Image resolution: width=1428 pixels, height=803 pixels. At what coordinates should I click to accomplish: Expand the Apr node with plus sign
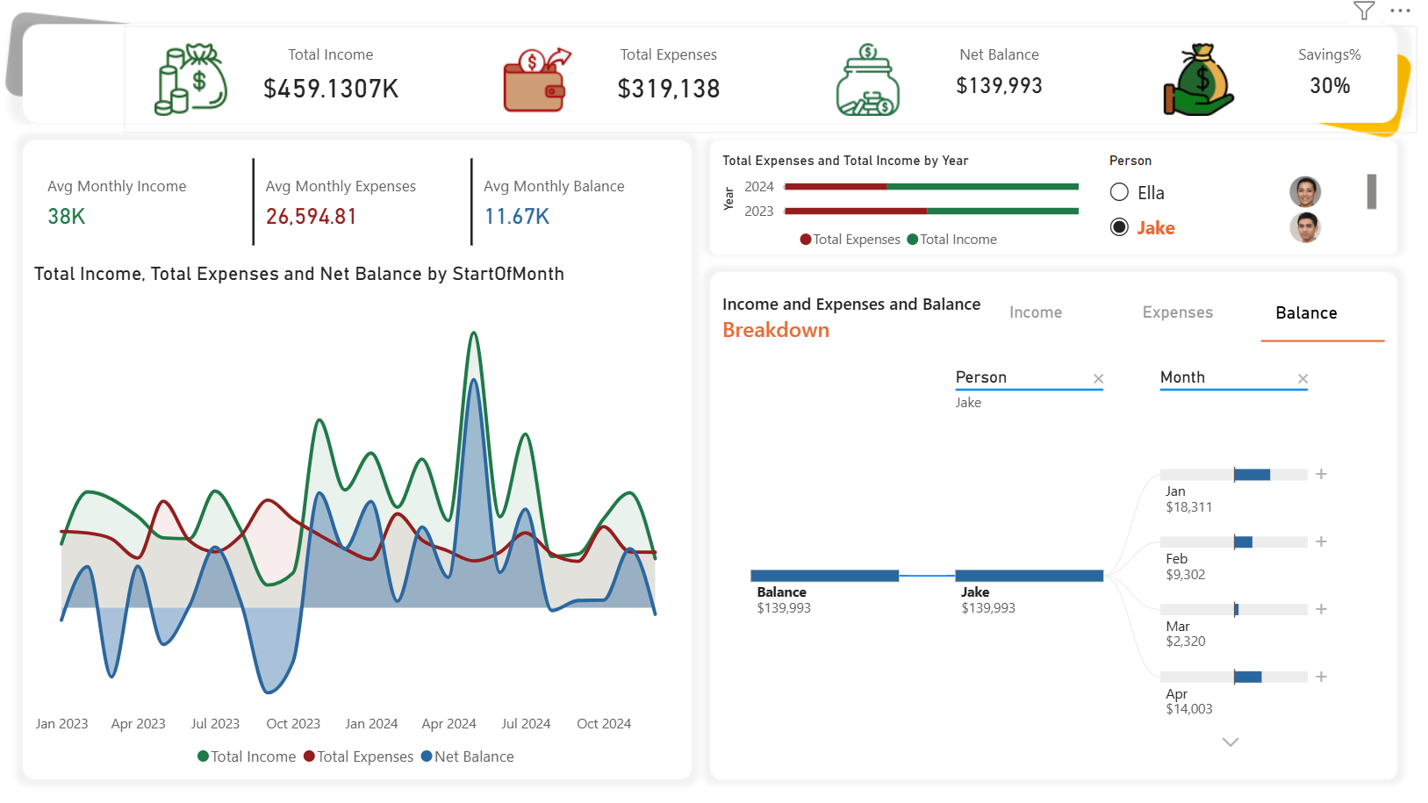[1321, 677]
